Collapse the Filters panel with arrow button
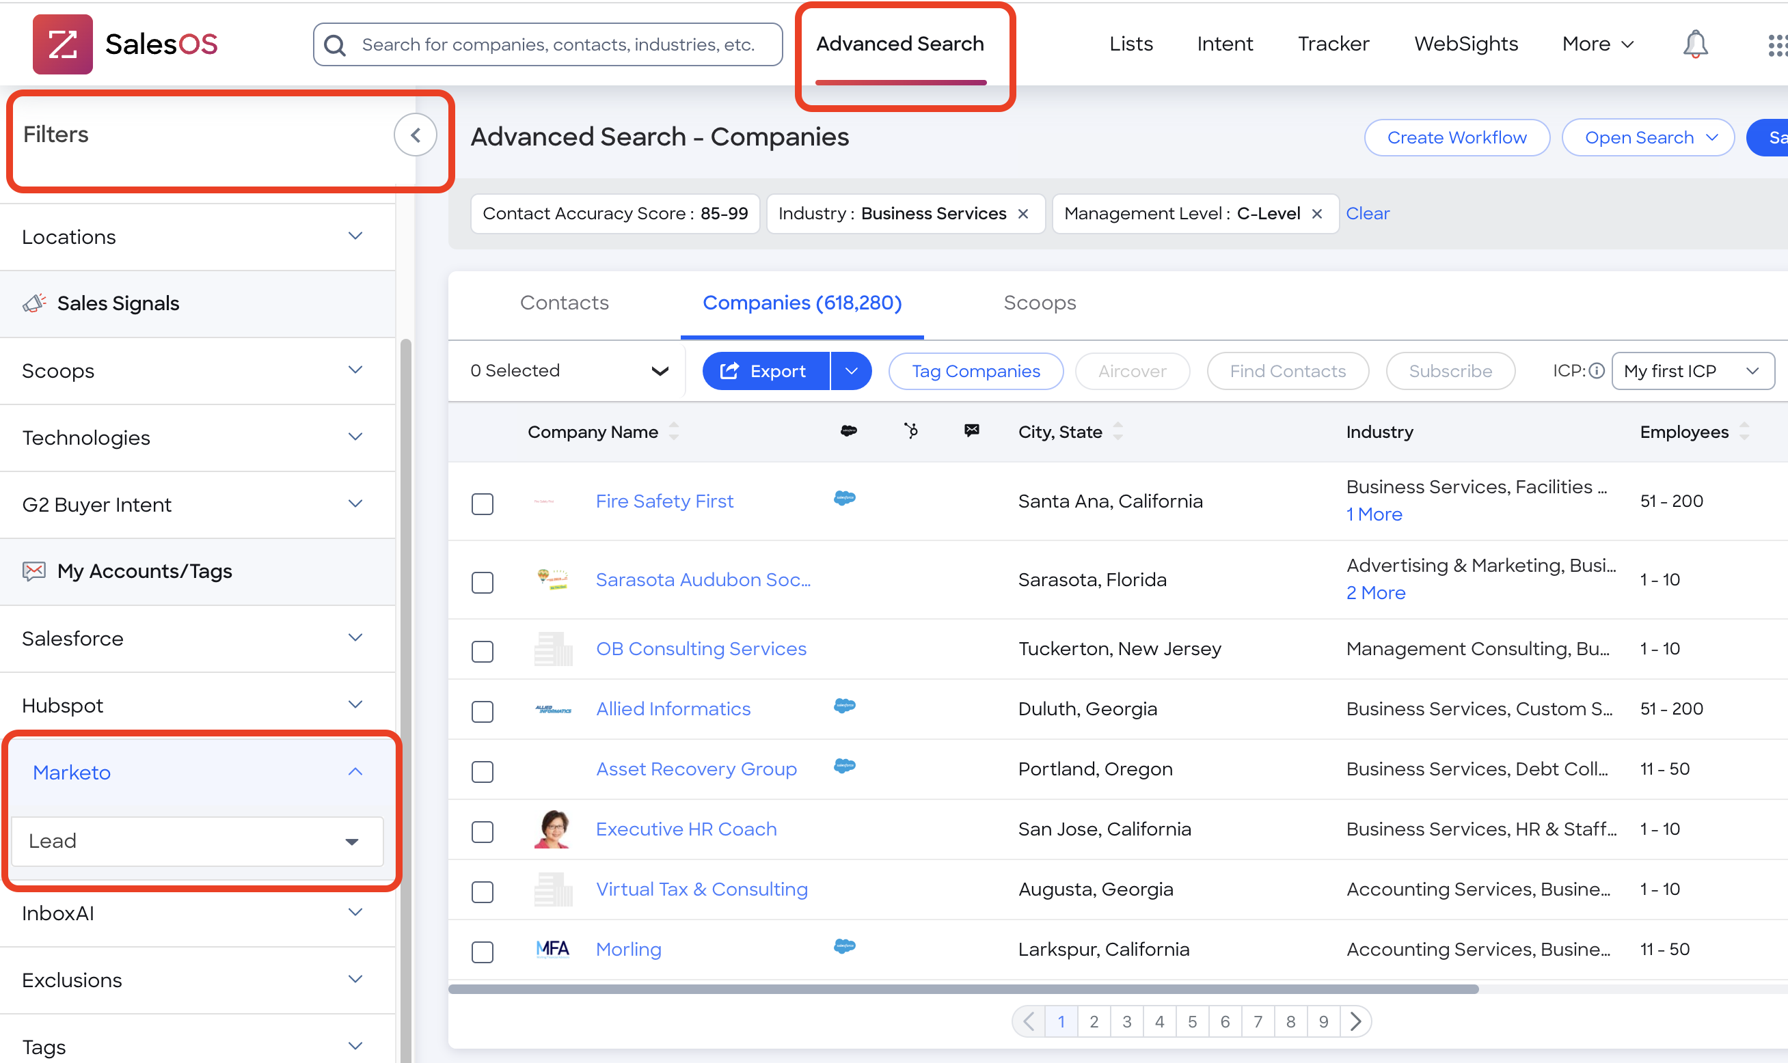The width and height of the screenshot is (1788, 1063). [416, 135]
